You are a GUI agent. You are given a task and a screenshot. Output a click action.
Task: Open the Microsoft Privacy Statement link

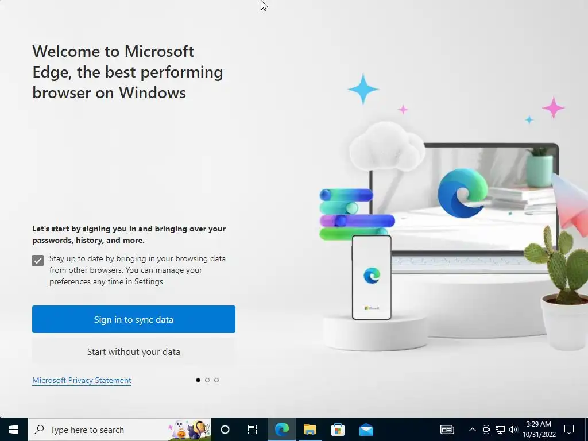click(x=82, y=380)
